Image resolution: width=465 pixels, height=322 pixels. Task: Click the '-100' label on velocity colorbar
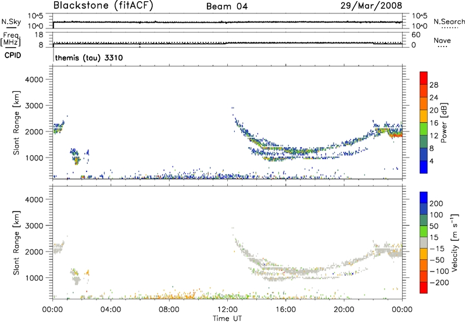439,271
